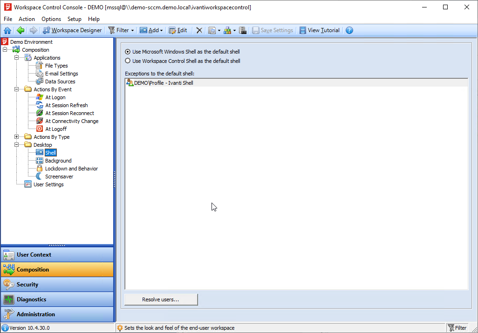
Task: Select Use Workspace Control Shell as default
Action: coord(128,61)
